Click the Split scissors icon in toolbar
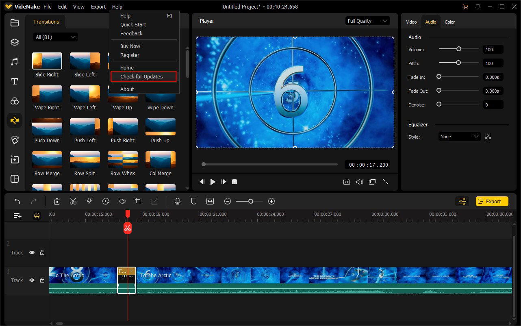Viewport: 521px width, 326px height. pos(73,201)
